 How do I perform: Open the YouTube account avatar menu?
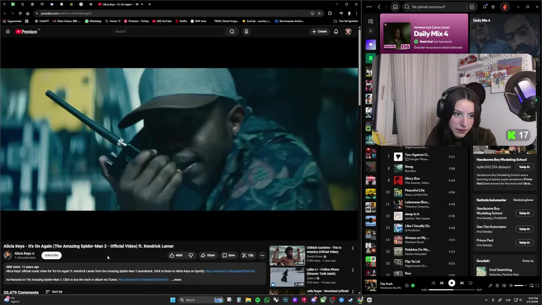[x=348, y=31]
